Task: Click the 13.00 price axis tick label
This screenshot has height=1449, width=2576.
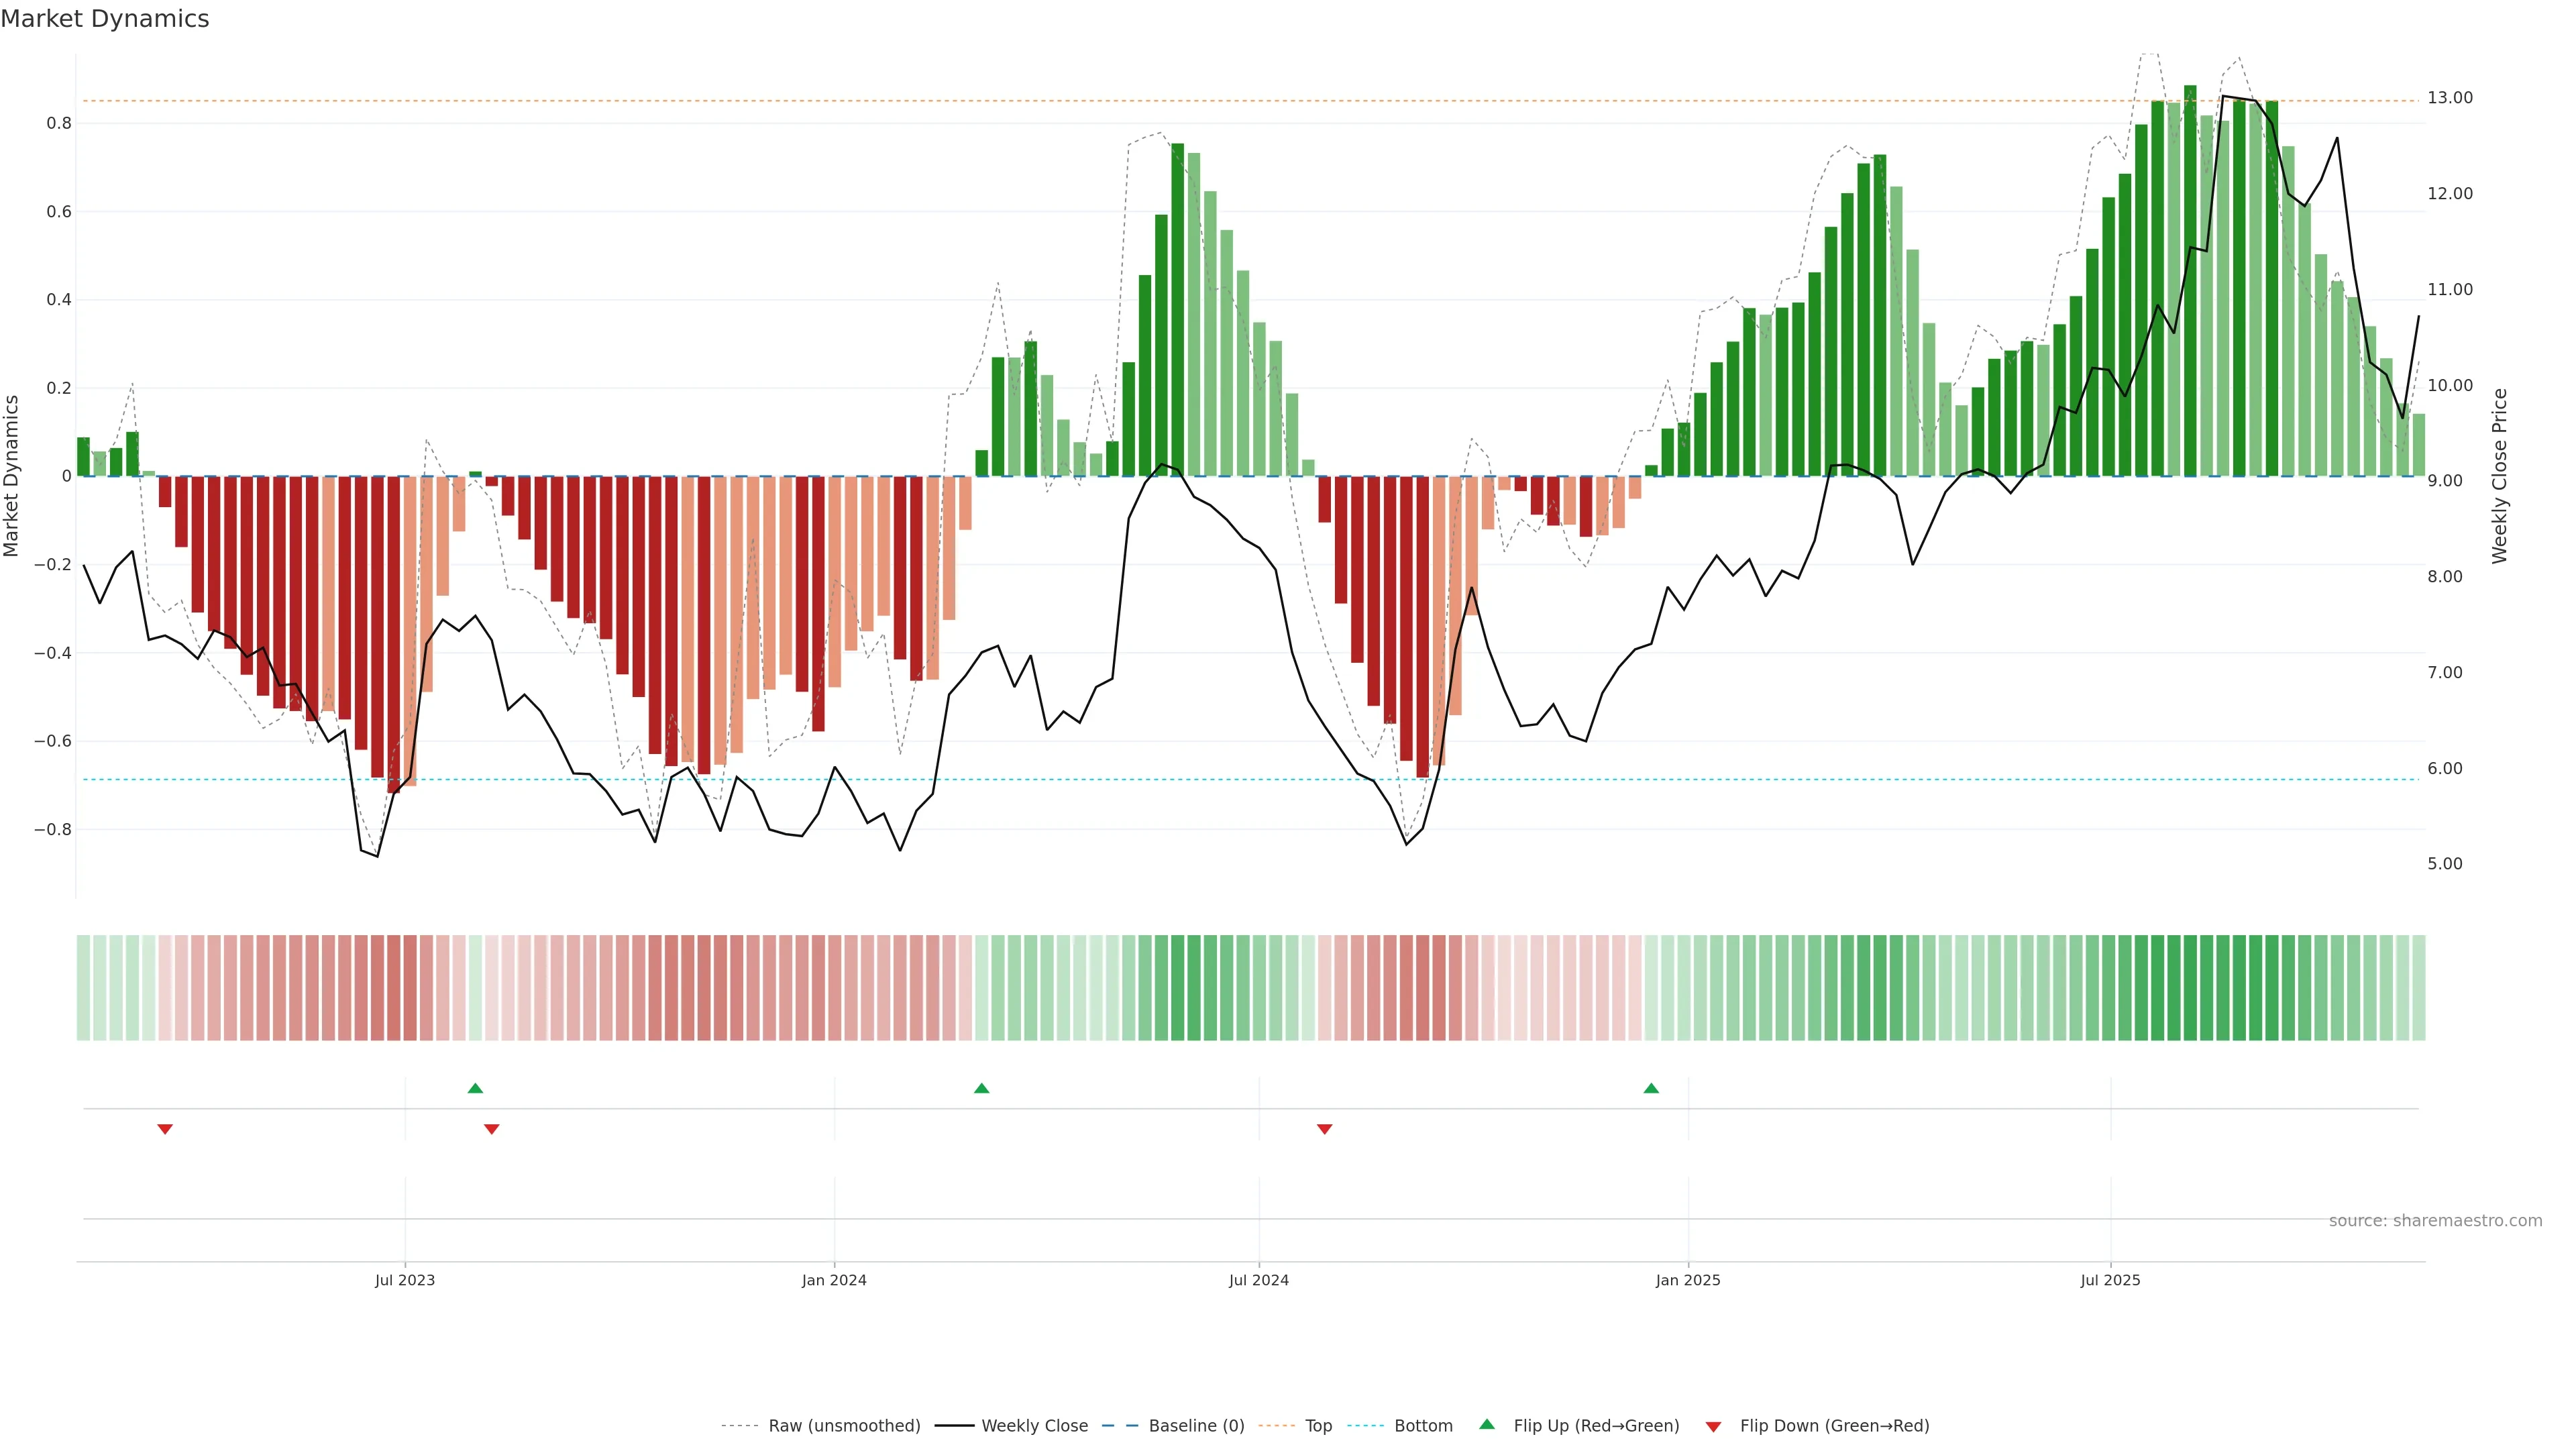Action: point(2449,98)
